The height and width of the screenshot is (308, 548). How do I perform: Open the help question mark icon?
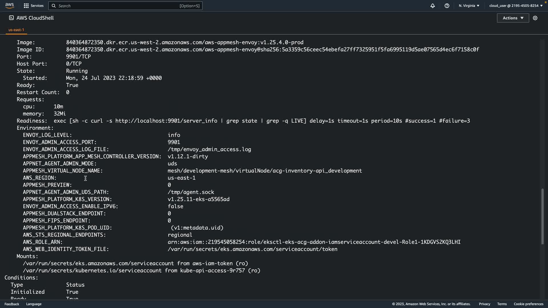tap(447, 6)
